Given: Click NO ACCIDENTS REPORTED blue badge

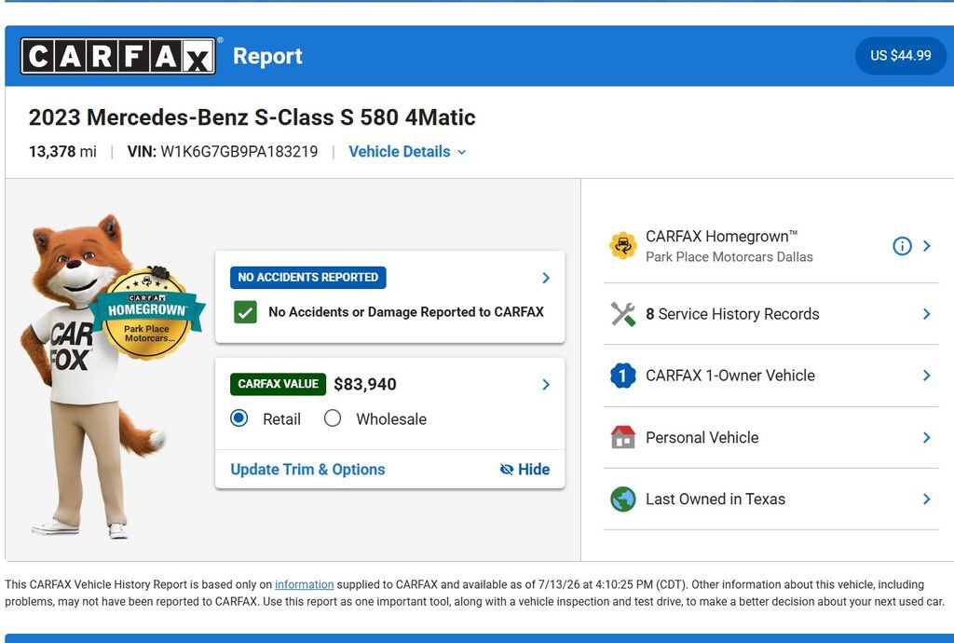Looking at the screenshot, I should tap(307, 278).
